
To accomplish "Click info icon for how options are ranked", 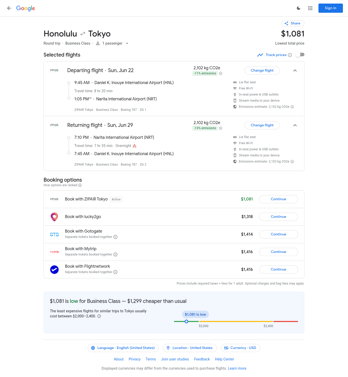I will pyautogui.click(x=80, y=185).
